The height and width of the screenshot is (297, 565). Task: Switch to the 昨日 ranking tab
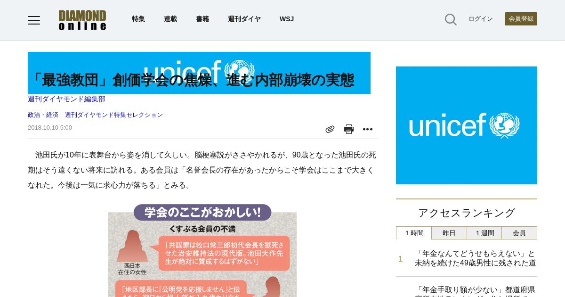[449, 233]
